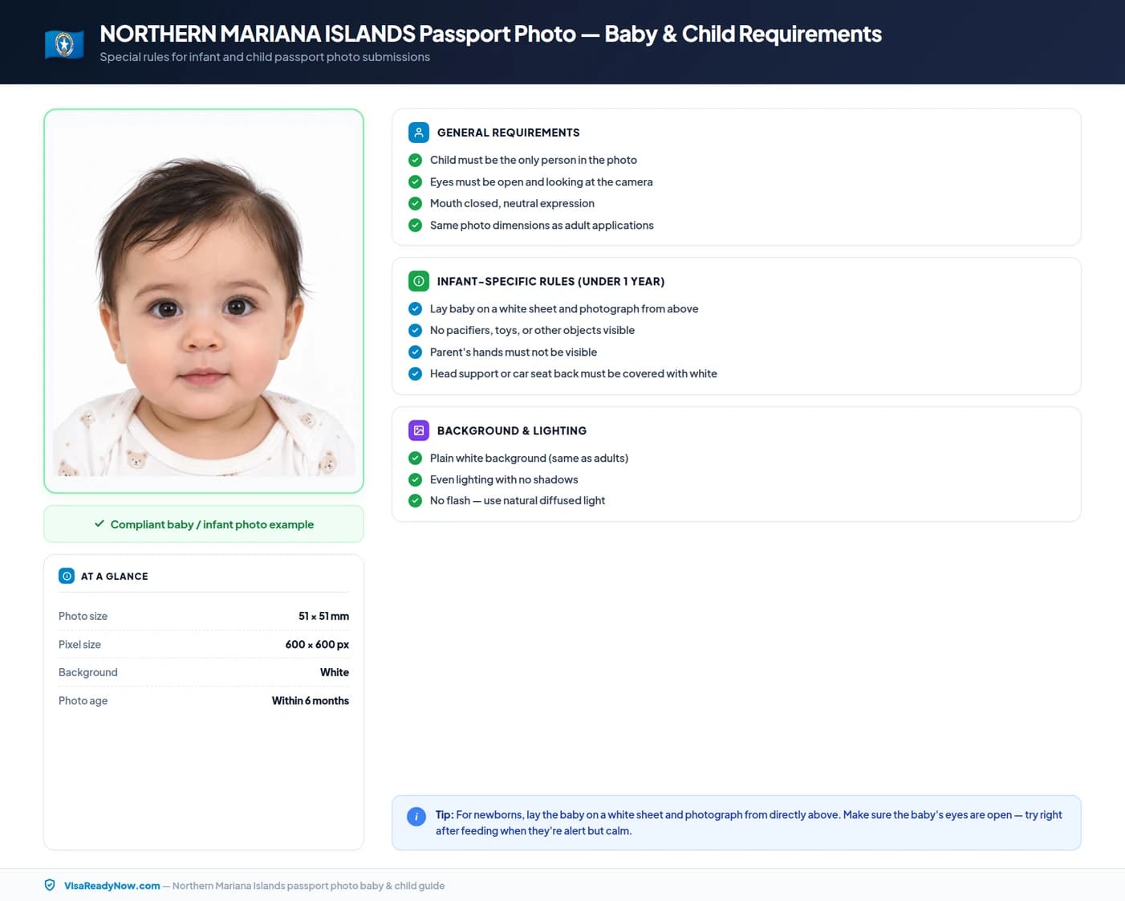Click the 'Within 6 months' photo age value
Screen dimensions: 1125x901
click(311, 700)
